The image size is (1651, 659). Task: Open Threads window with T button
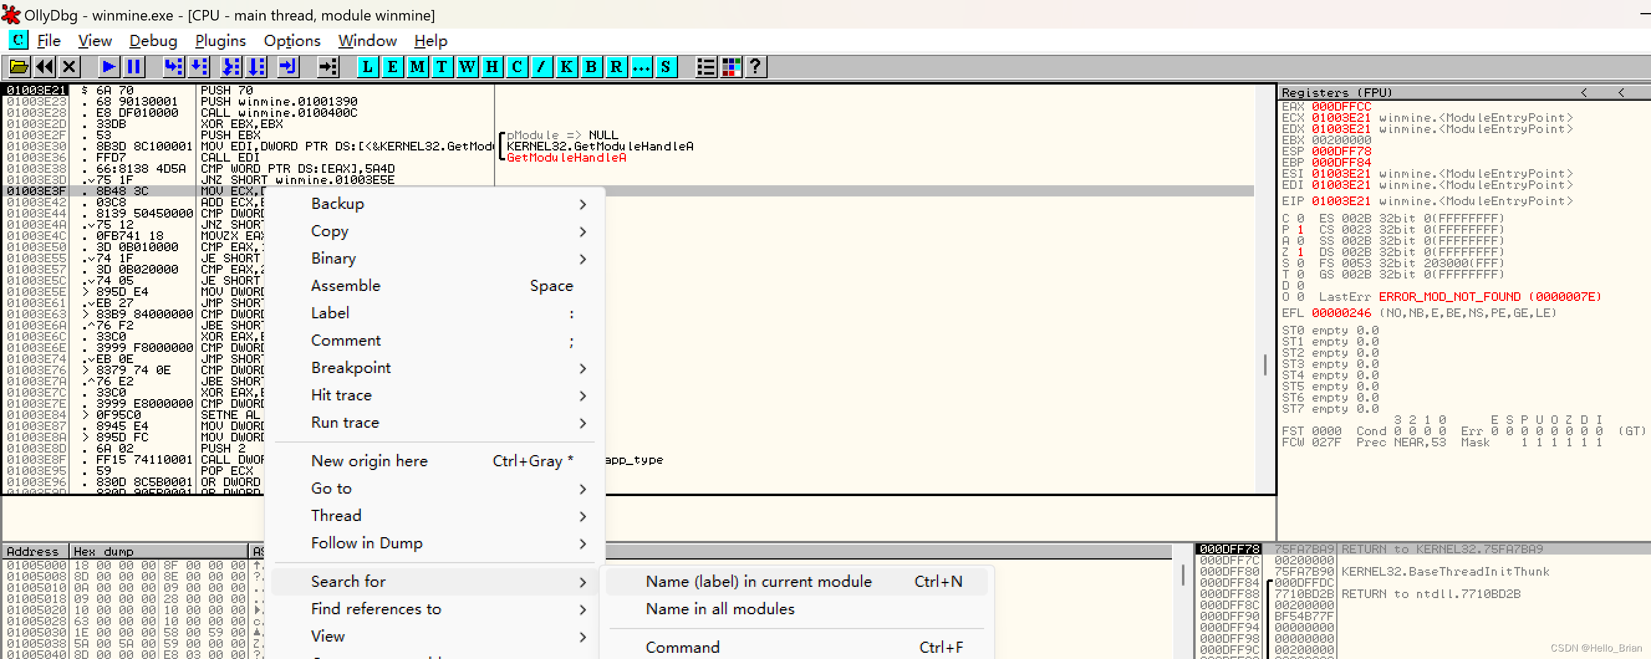pos(442,67)
